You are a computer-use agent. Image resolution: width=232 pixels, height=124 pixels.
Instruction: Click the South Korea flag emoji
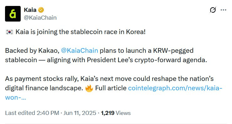tap(9, 32)
